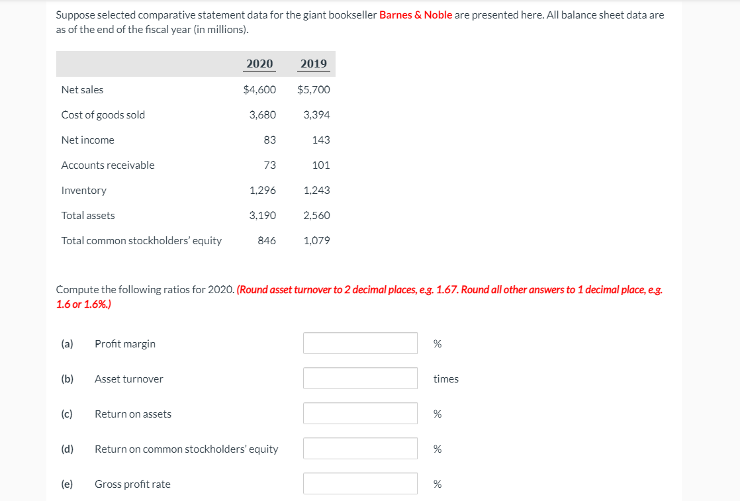Image resolution: width=740 pixels, height=501 pixels.
Task: Click the Asset turnover answer box
Action: click(x=360, y=378)
